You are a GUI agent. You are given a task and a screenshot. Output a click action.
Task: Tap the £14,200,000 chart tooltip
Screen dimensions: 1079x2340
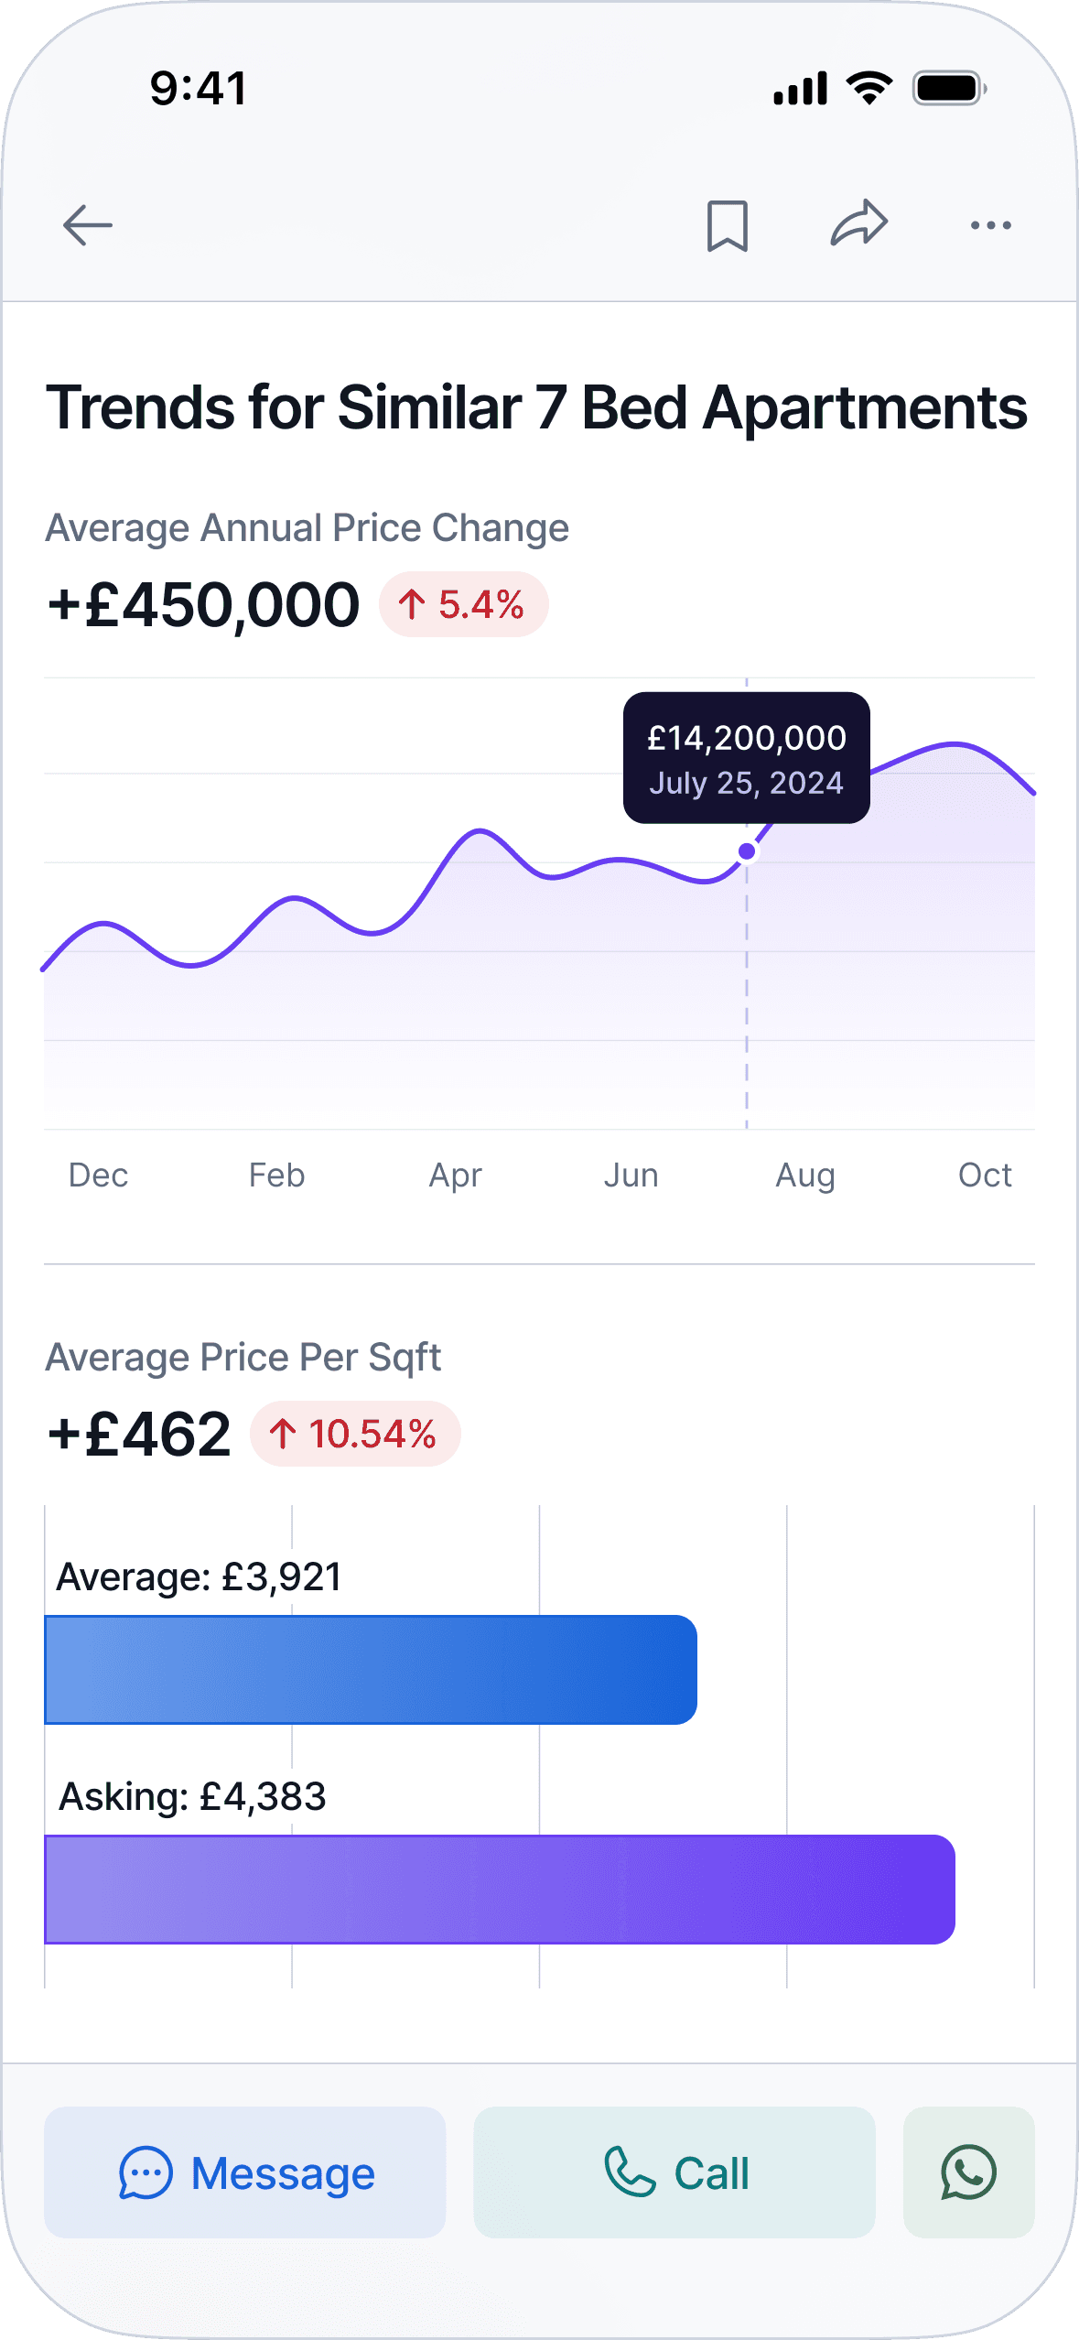tap(747, 758)
